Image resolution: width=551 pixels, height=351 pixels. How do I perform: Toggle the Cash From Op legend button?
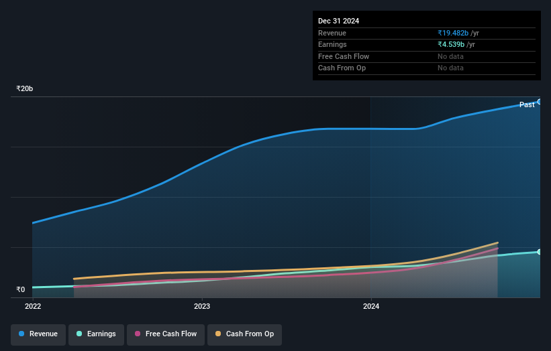(244, 334)
